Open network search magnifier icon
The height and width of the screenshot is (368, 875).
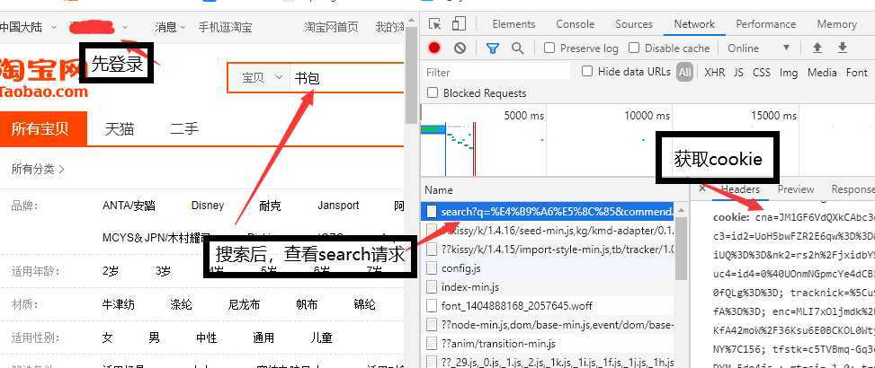click(517, 48)
